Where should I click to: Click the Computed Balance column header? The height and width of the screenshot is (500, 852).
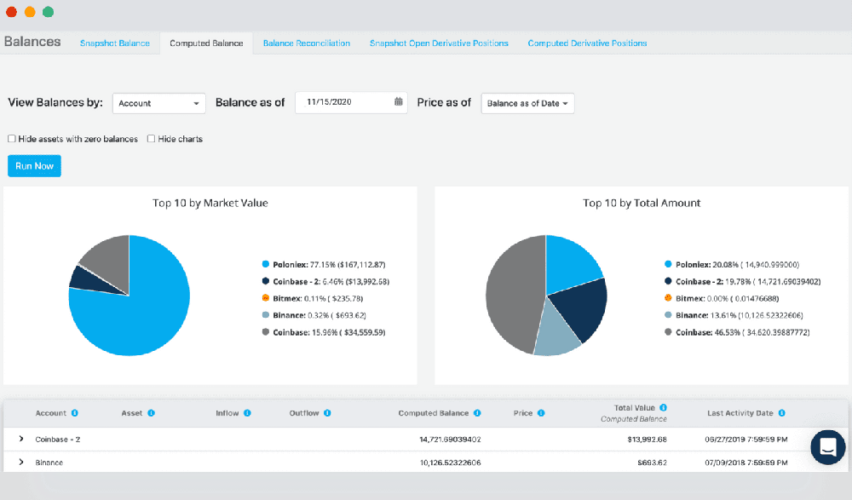point(433,413)
